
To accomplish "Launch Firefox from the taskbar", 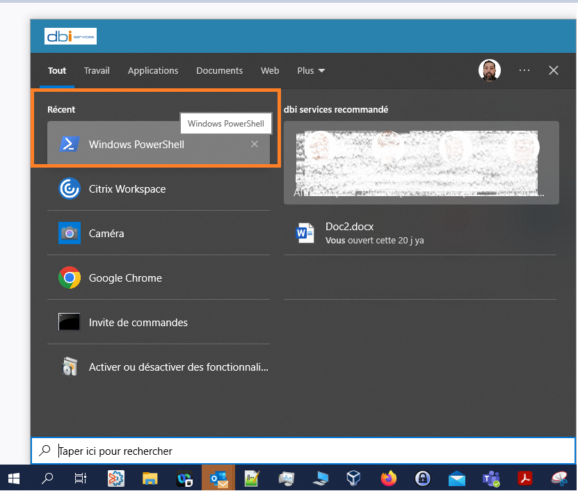I will (x=389, y=478).
